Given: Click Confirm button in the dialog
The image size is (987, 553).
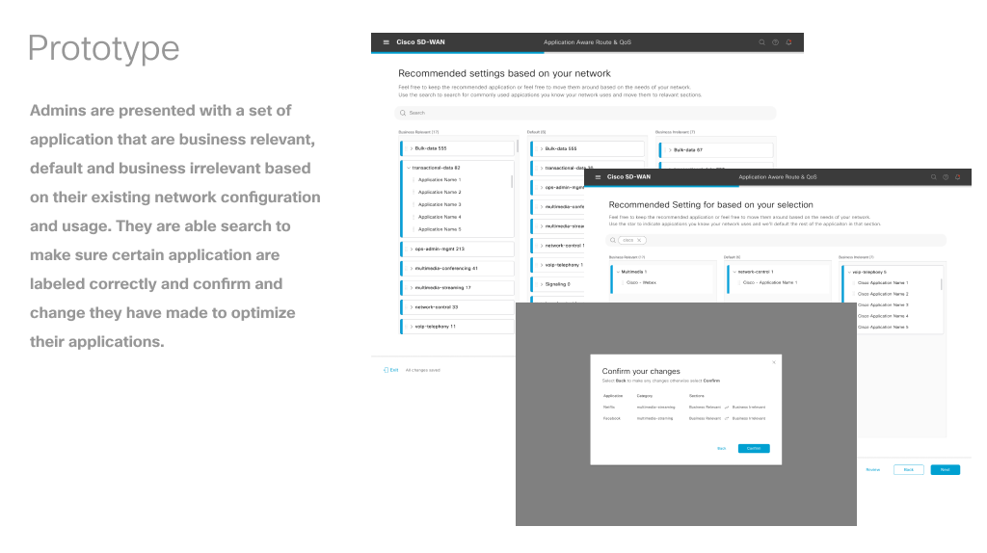Looking at the screenshot, I should coord(754,449).
